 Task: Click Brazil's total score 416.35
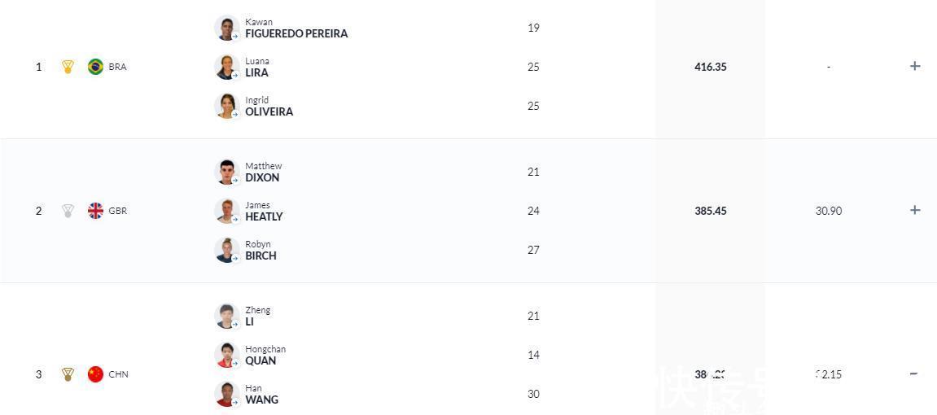click(x=711, y=67)
